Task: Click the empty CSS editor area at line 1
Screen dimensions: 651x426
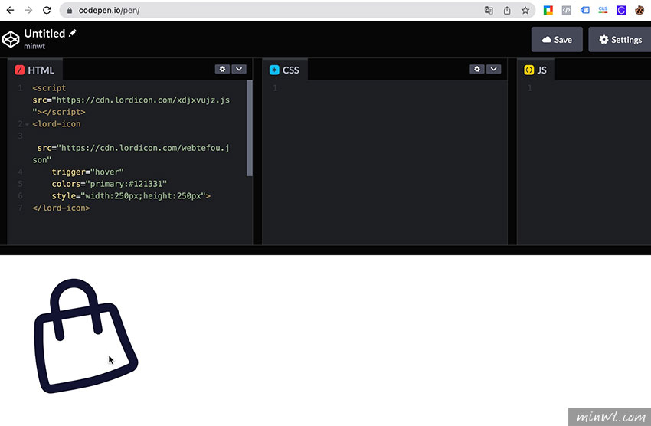Action: tap(384, 88)
